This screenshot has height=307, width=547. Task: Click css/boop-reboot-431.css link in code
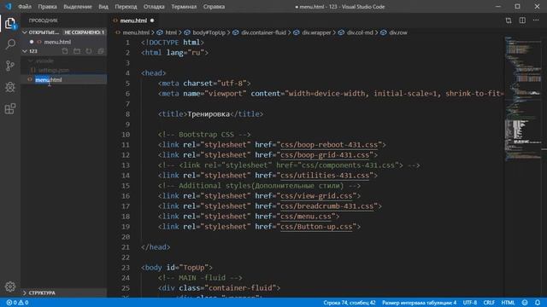click(x=329, y=144)
